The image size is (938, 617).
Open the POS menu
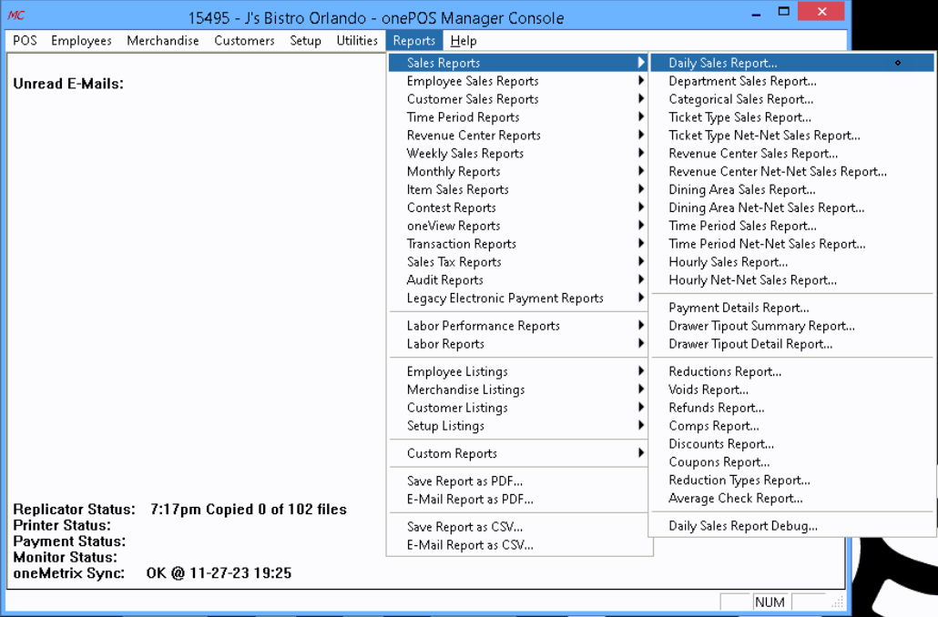pyautogui.click(x=25, y=41)
